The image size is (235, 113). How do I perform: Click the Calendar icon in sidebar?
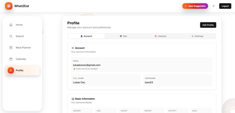(11, 59)
